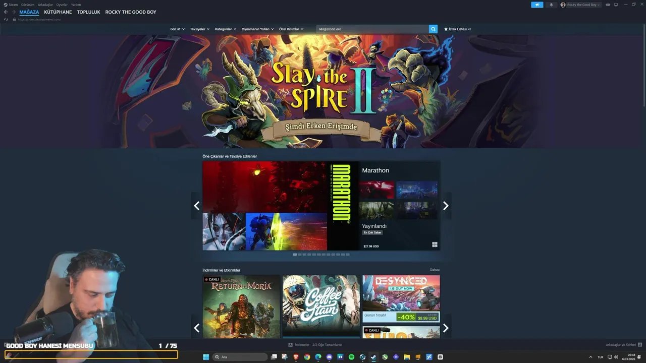Screen dimensions: 646x363
Task: Expand the Göz at dropdown
Action: [x=177, y=29]
